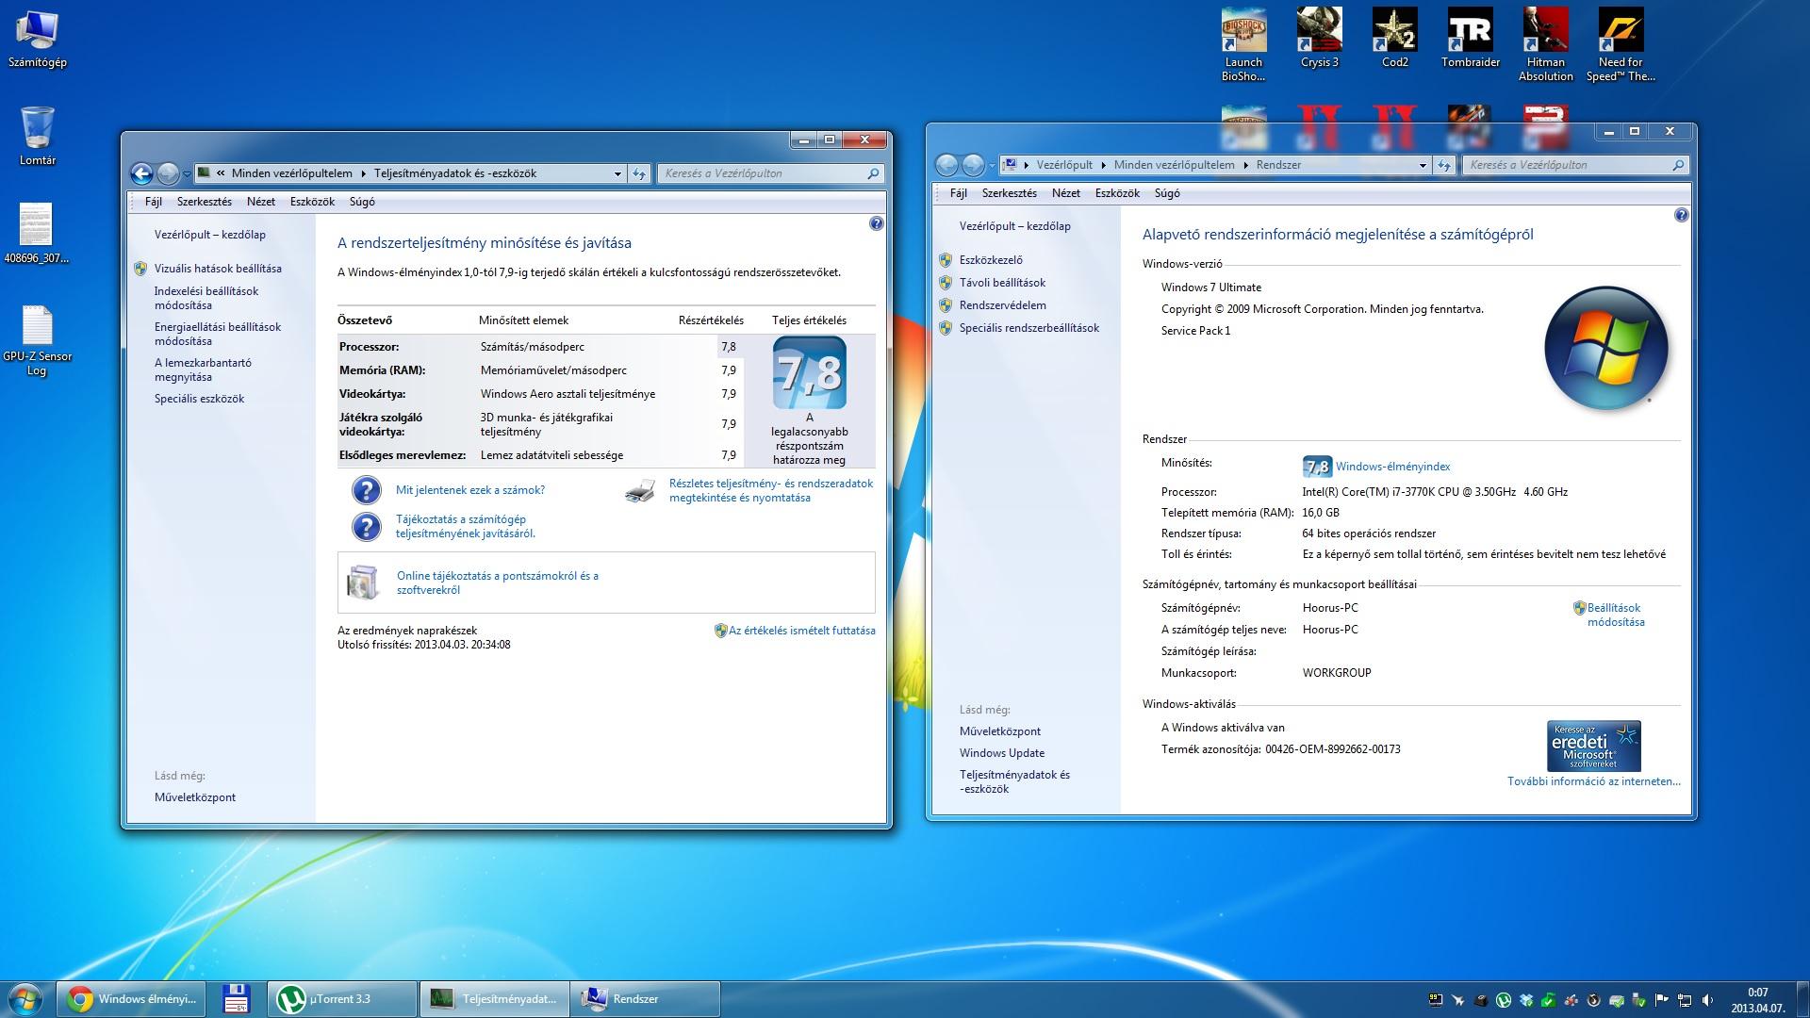Open Need for Speed desktop shortcut
The width and height of the screenshot is (1810, 1018).
(1621, 44)
